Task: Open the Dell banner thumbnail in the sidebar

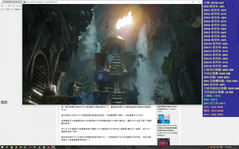Action: 163,119
